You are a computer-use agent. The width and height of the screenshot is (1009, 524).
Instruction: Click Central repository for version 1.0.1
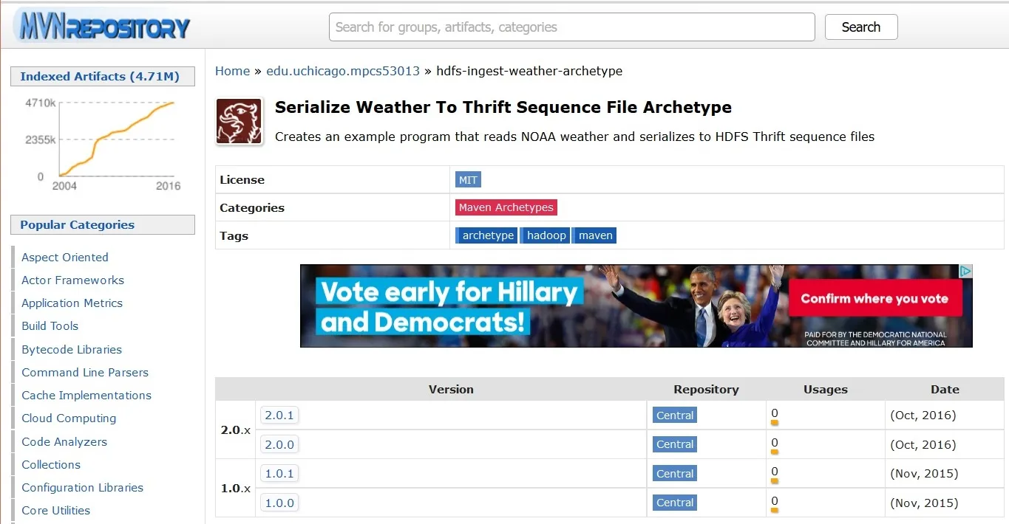(x=675, y=474)
